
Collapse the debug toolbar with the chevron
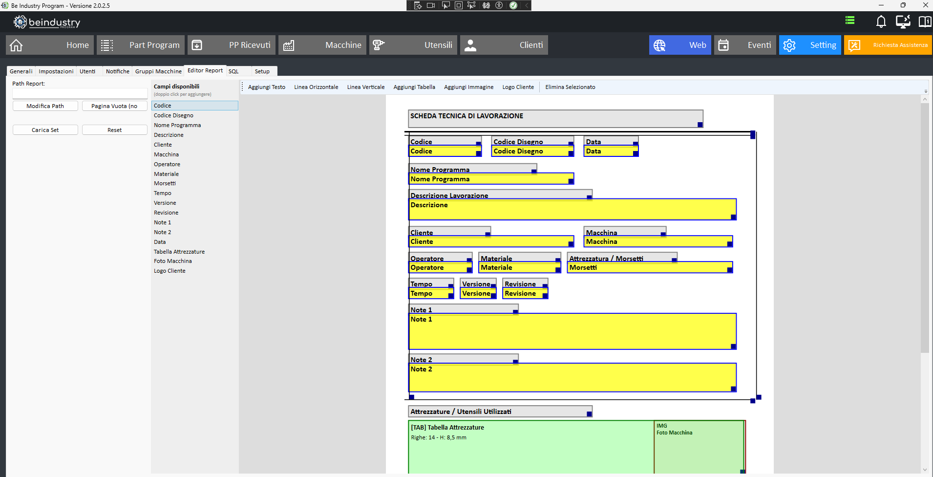527,5
